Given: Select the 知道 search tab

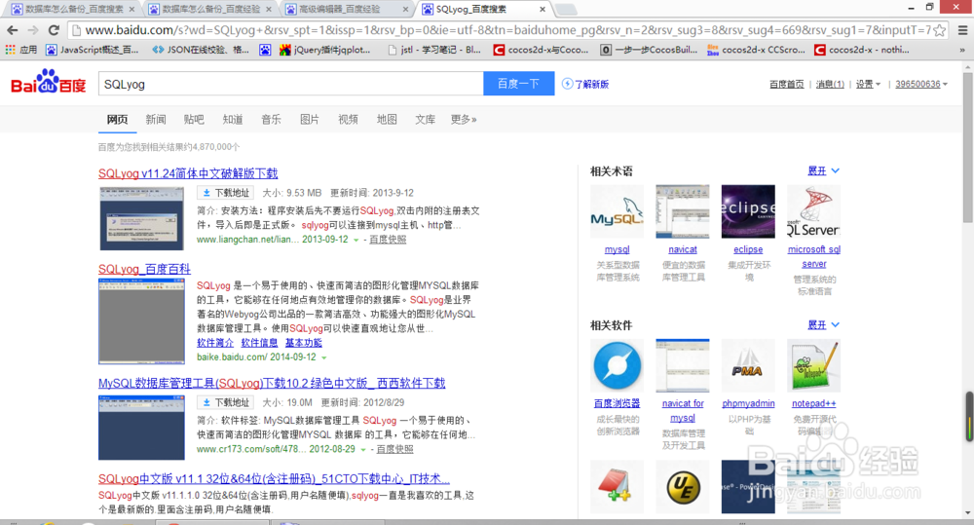Looking at the screenshot, I should click(x=233, y=119).
